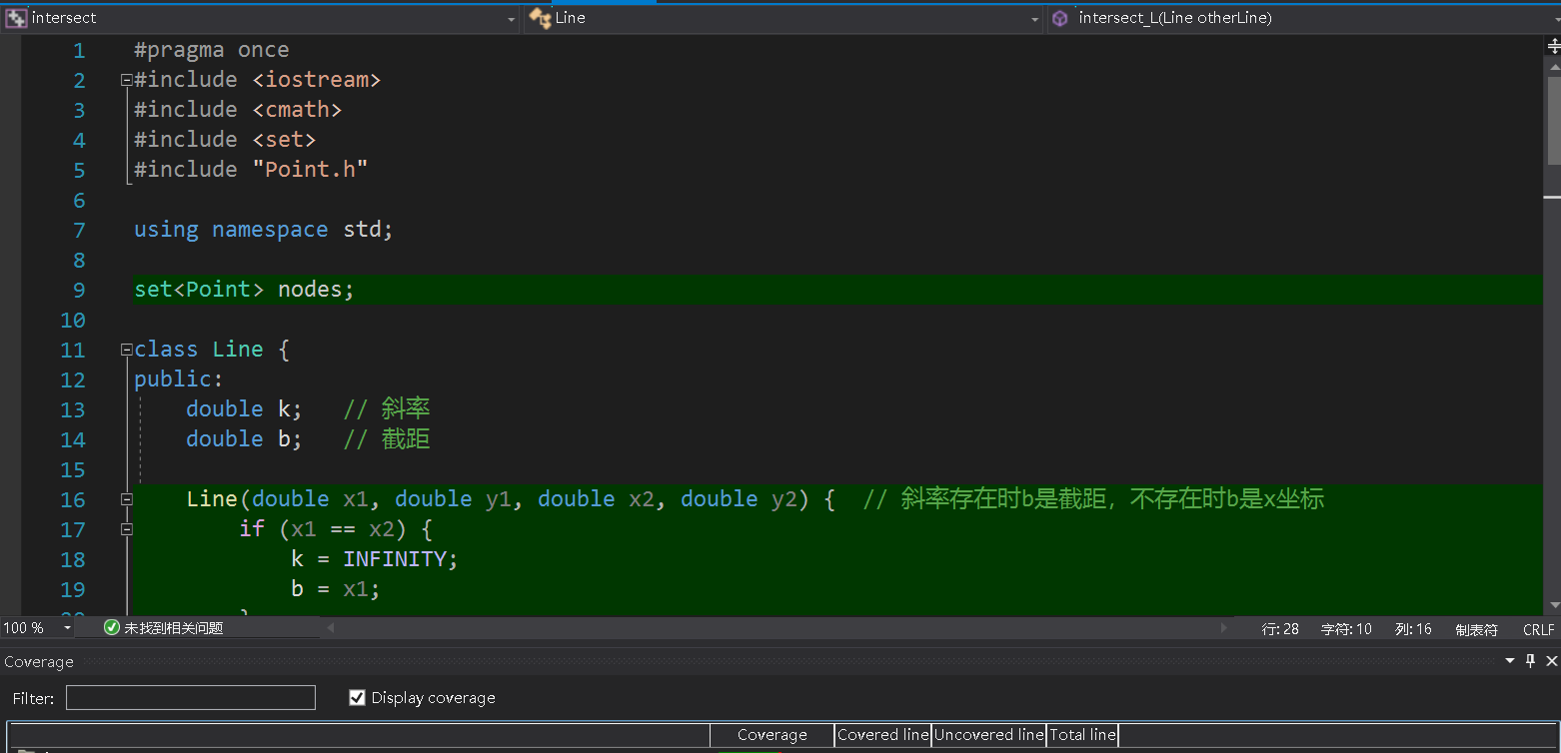1561x753 pixels.
Task: Click the #pragma once line
Action: pyautogui.click(x=212, y=50)
